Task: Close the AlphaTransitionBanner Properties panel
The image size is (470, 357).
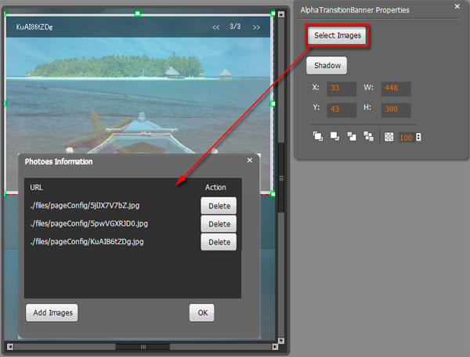Action: (457, 6)
